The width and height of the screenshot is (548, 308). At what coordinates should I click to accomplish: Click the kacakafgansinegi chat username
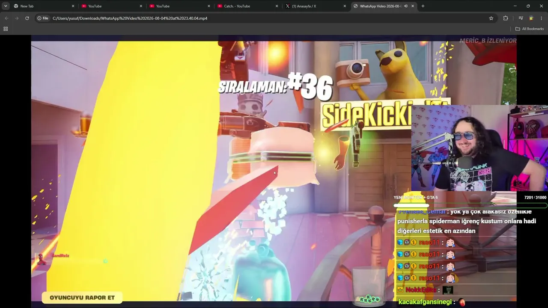pyautogui.click(x=425, y=302)
